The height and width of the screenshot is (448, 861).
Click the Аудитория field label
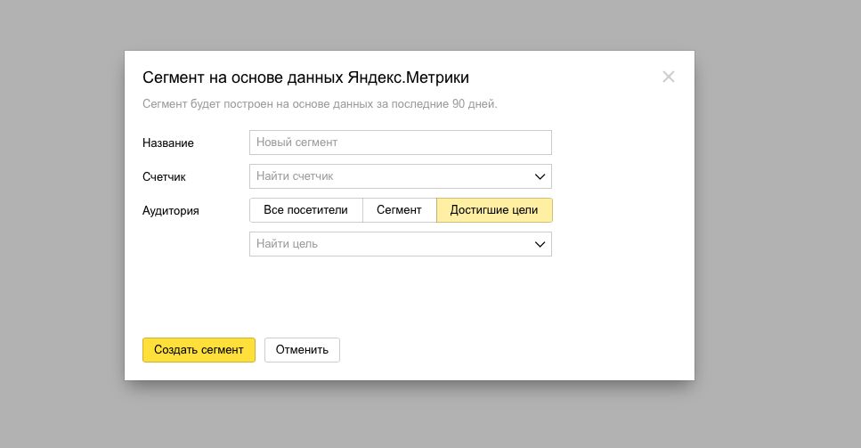[x=170, y=211]
